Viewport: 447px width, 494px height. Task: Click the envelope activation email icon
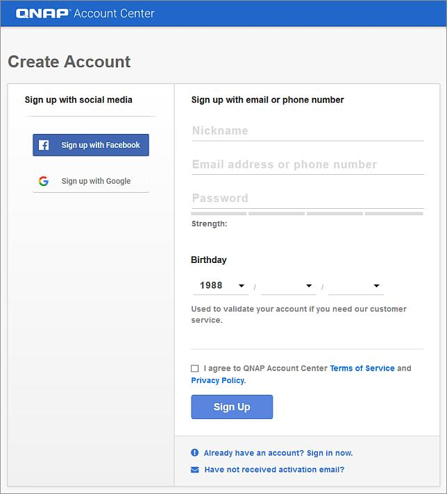(x=195, y=470)
